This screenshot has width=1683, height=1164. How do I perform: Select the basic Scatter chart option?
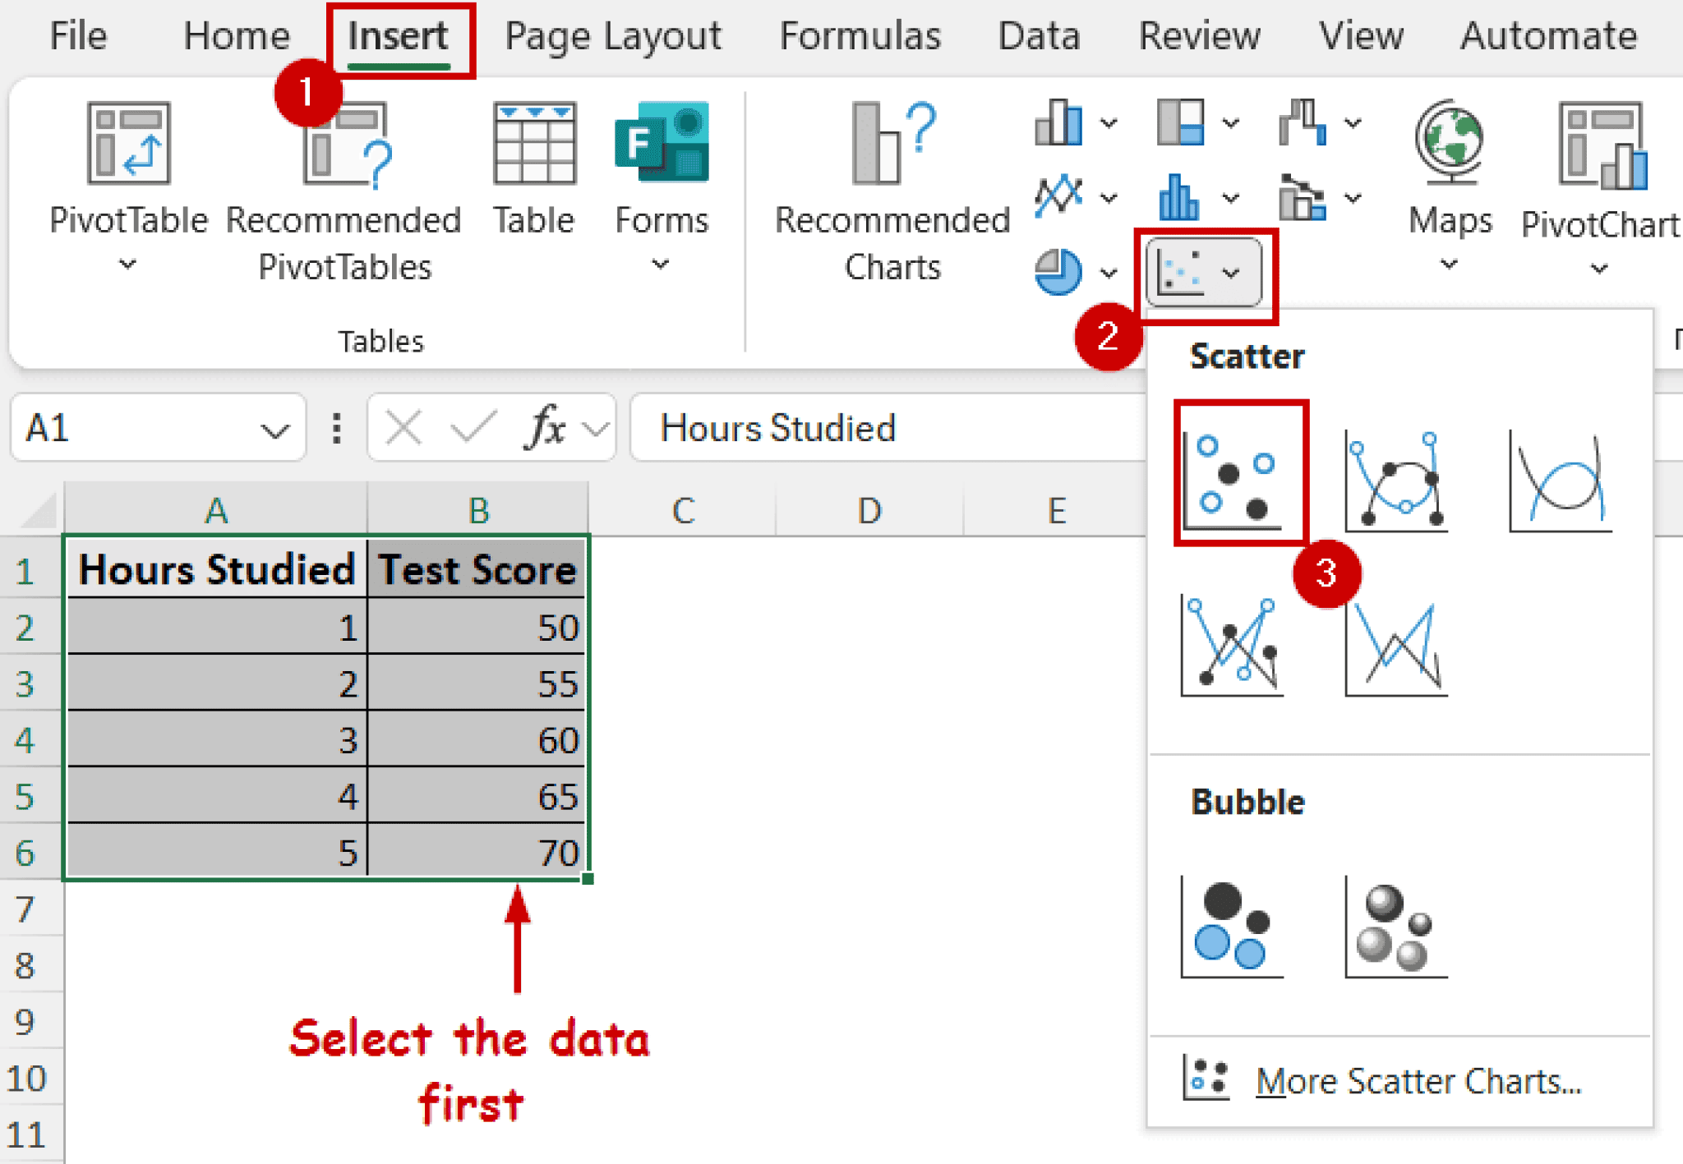point(1232,479)
